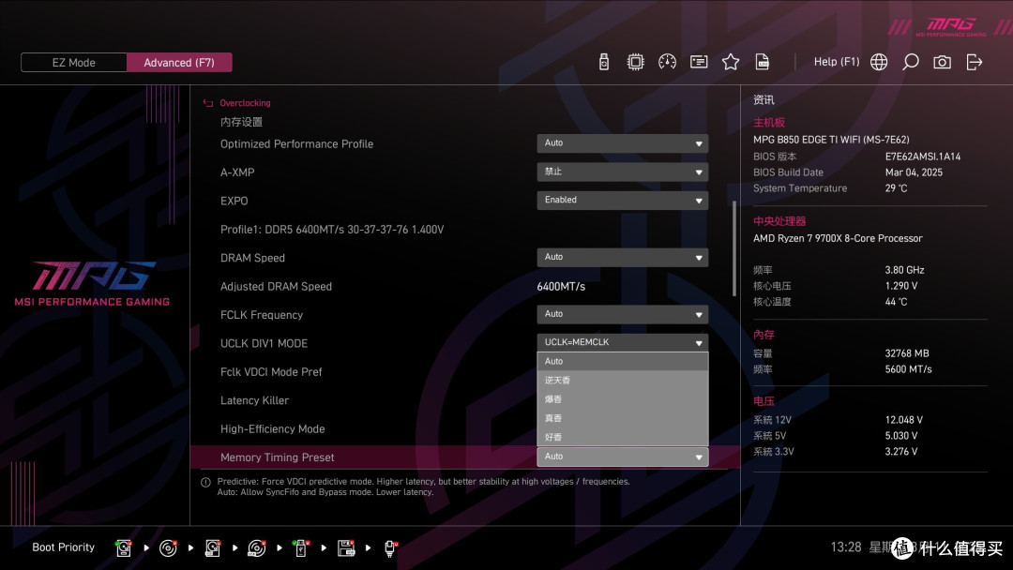The image size is (1013, 570).
Task: Select the fourth boot device, USB CD/DVD
Action: point(256,548)
